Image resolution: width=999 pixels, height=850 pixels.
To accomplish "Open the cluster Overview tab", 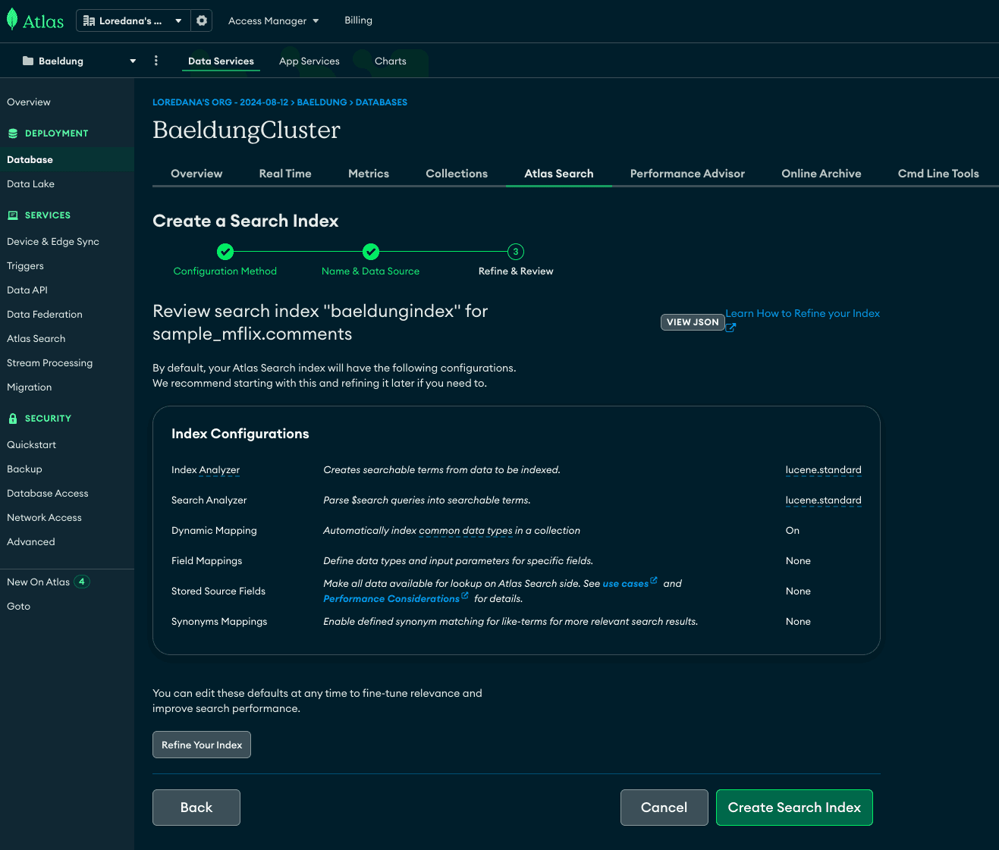I will coord(196,174).
